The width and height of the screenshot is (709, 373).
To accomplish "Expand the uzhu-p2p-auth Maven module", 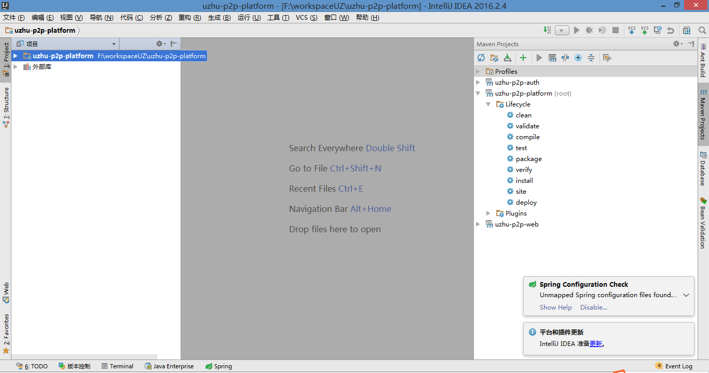I will 478,82.
